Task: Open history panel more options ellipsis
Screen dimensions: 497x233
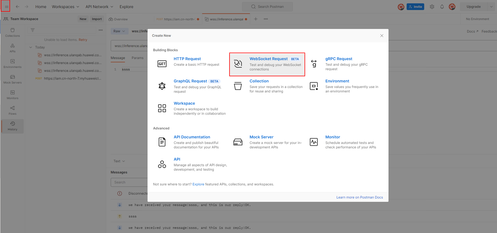Action: click(x=101, y=30)
